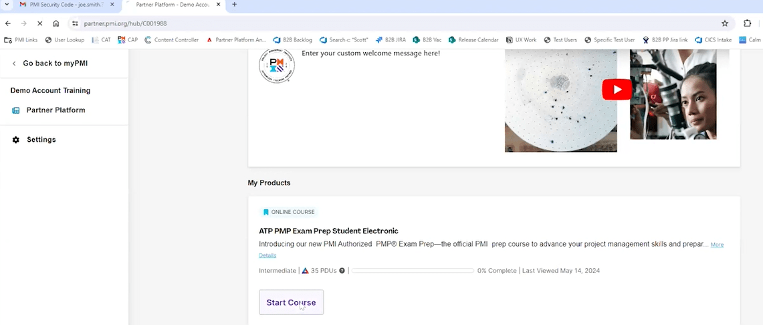Click the Partner Platform building icon

click(16, 110)
